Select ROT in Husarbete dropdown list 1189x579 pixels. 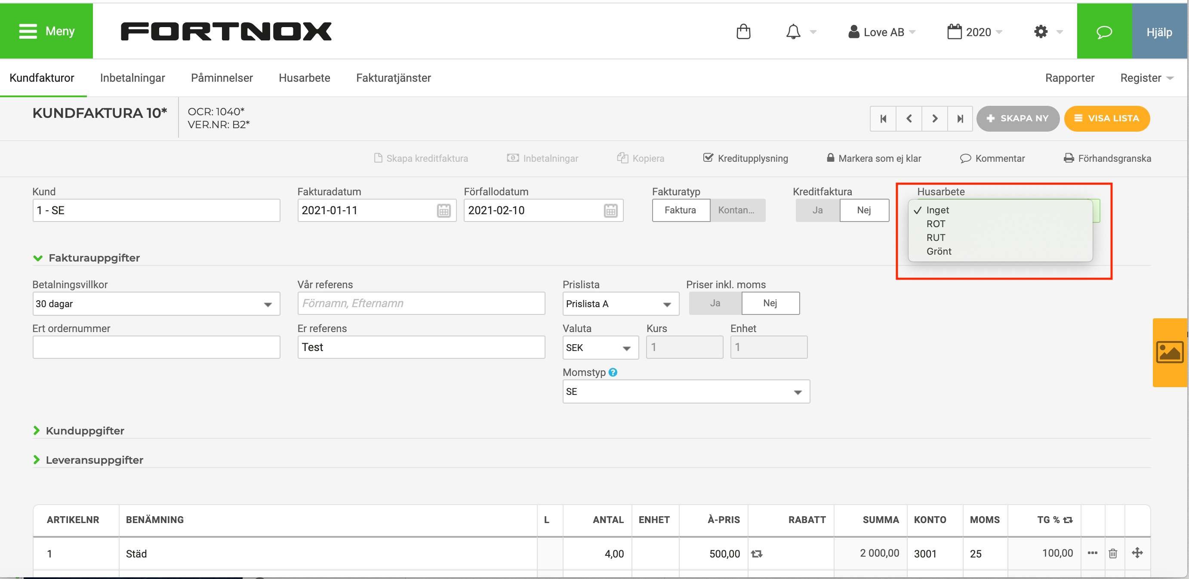936,224
